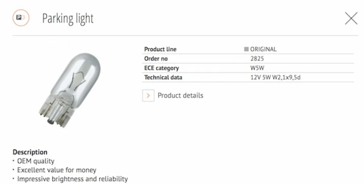The width and height of the screenshot is (364, 184).
Task: Click the Order no row label
Action: coord(156,58)
